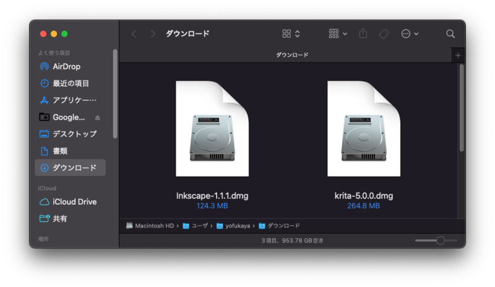
Task: Click the krita-5.0.0.dmg file name
Action: pyautogui.click(x=364, y=195)
